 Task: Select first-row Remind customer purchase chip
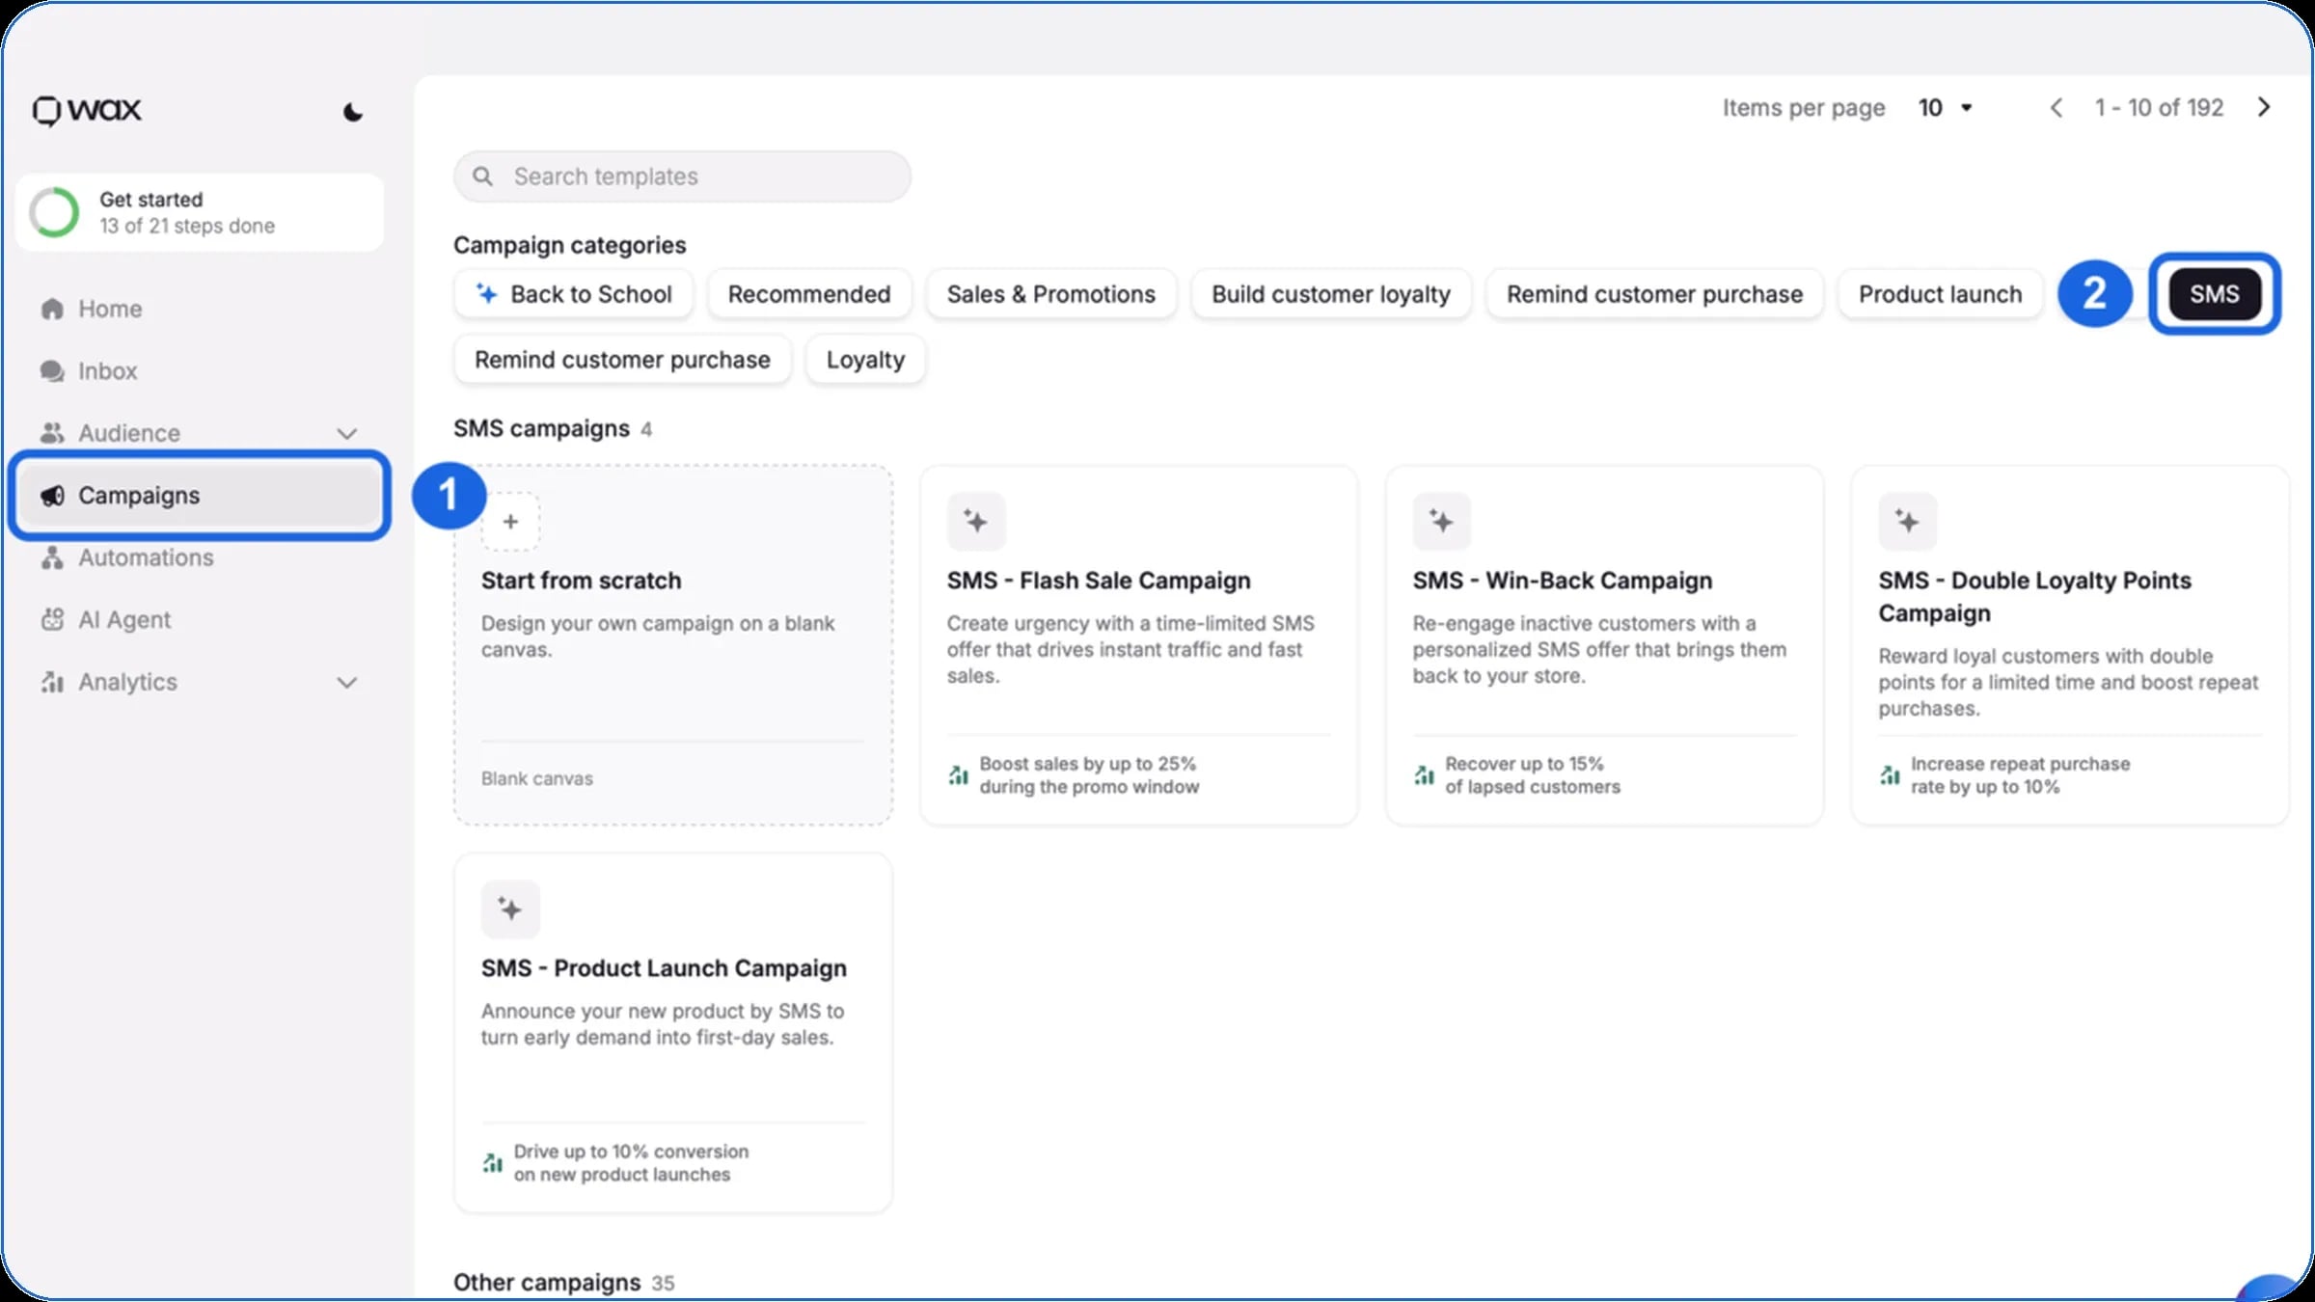[1654, 294]
